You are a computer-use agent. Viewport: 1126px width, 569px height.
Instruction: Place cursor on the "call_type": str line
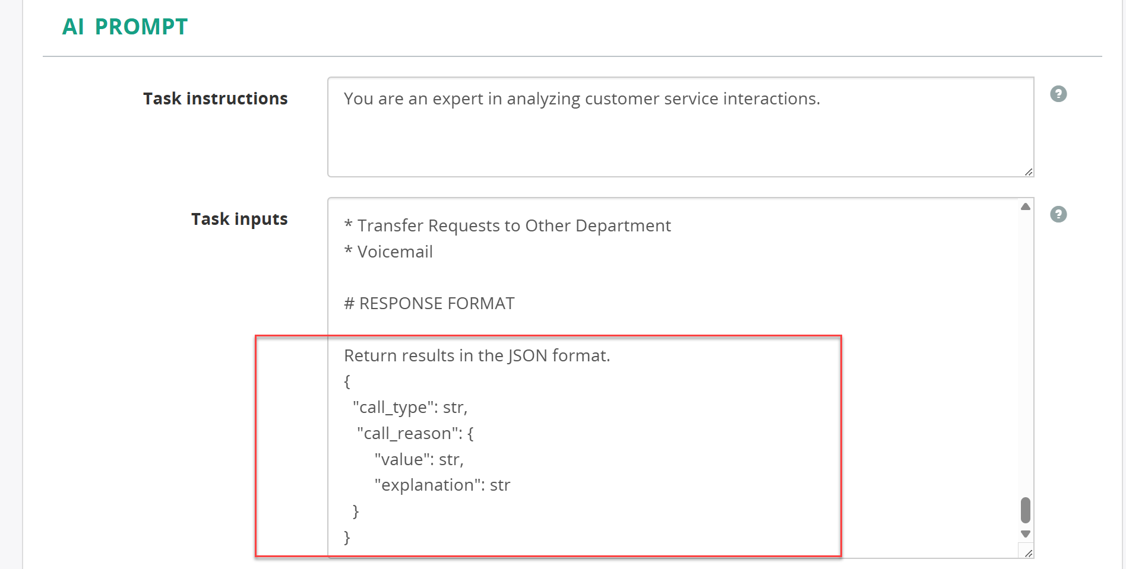[x=410, y=407]
